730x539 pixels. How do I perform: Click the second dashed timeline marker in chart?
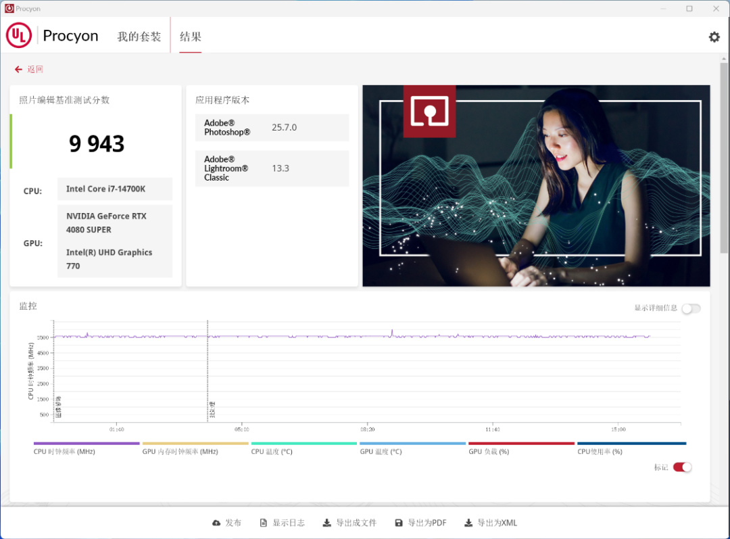208,371
